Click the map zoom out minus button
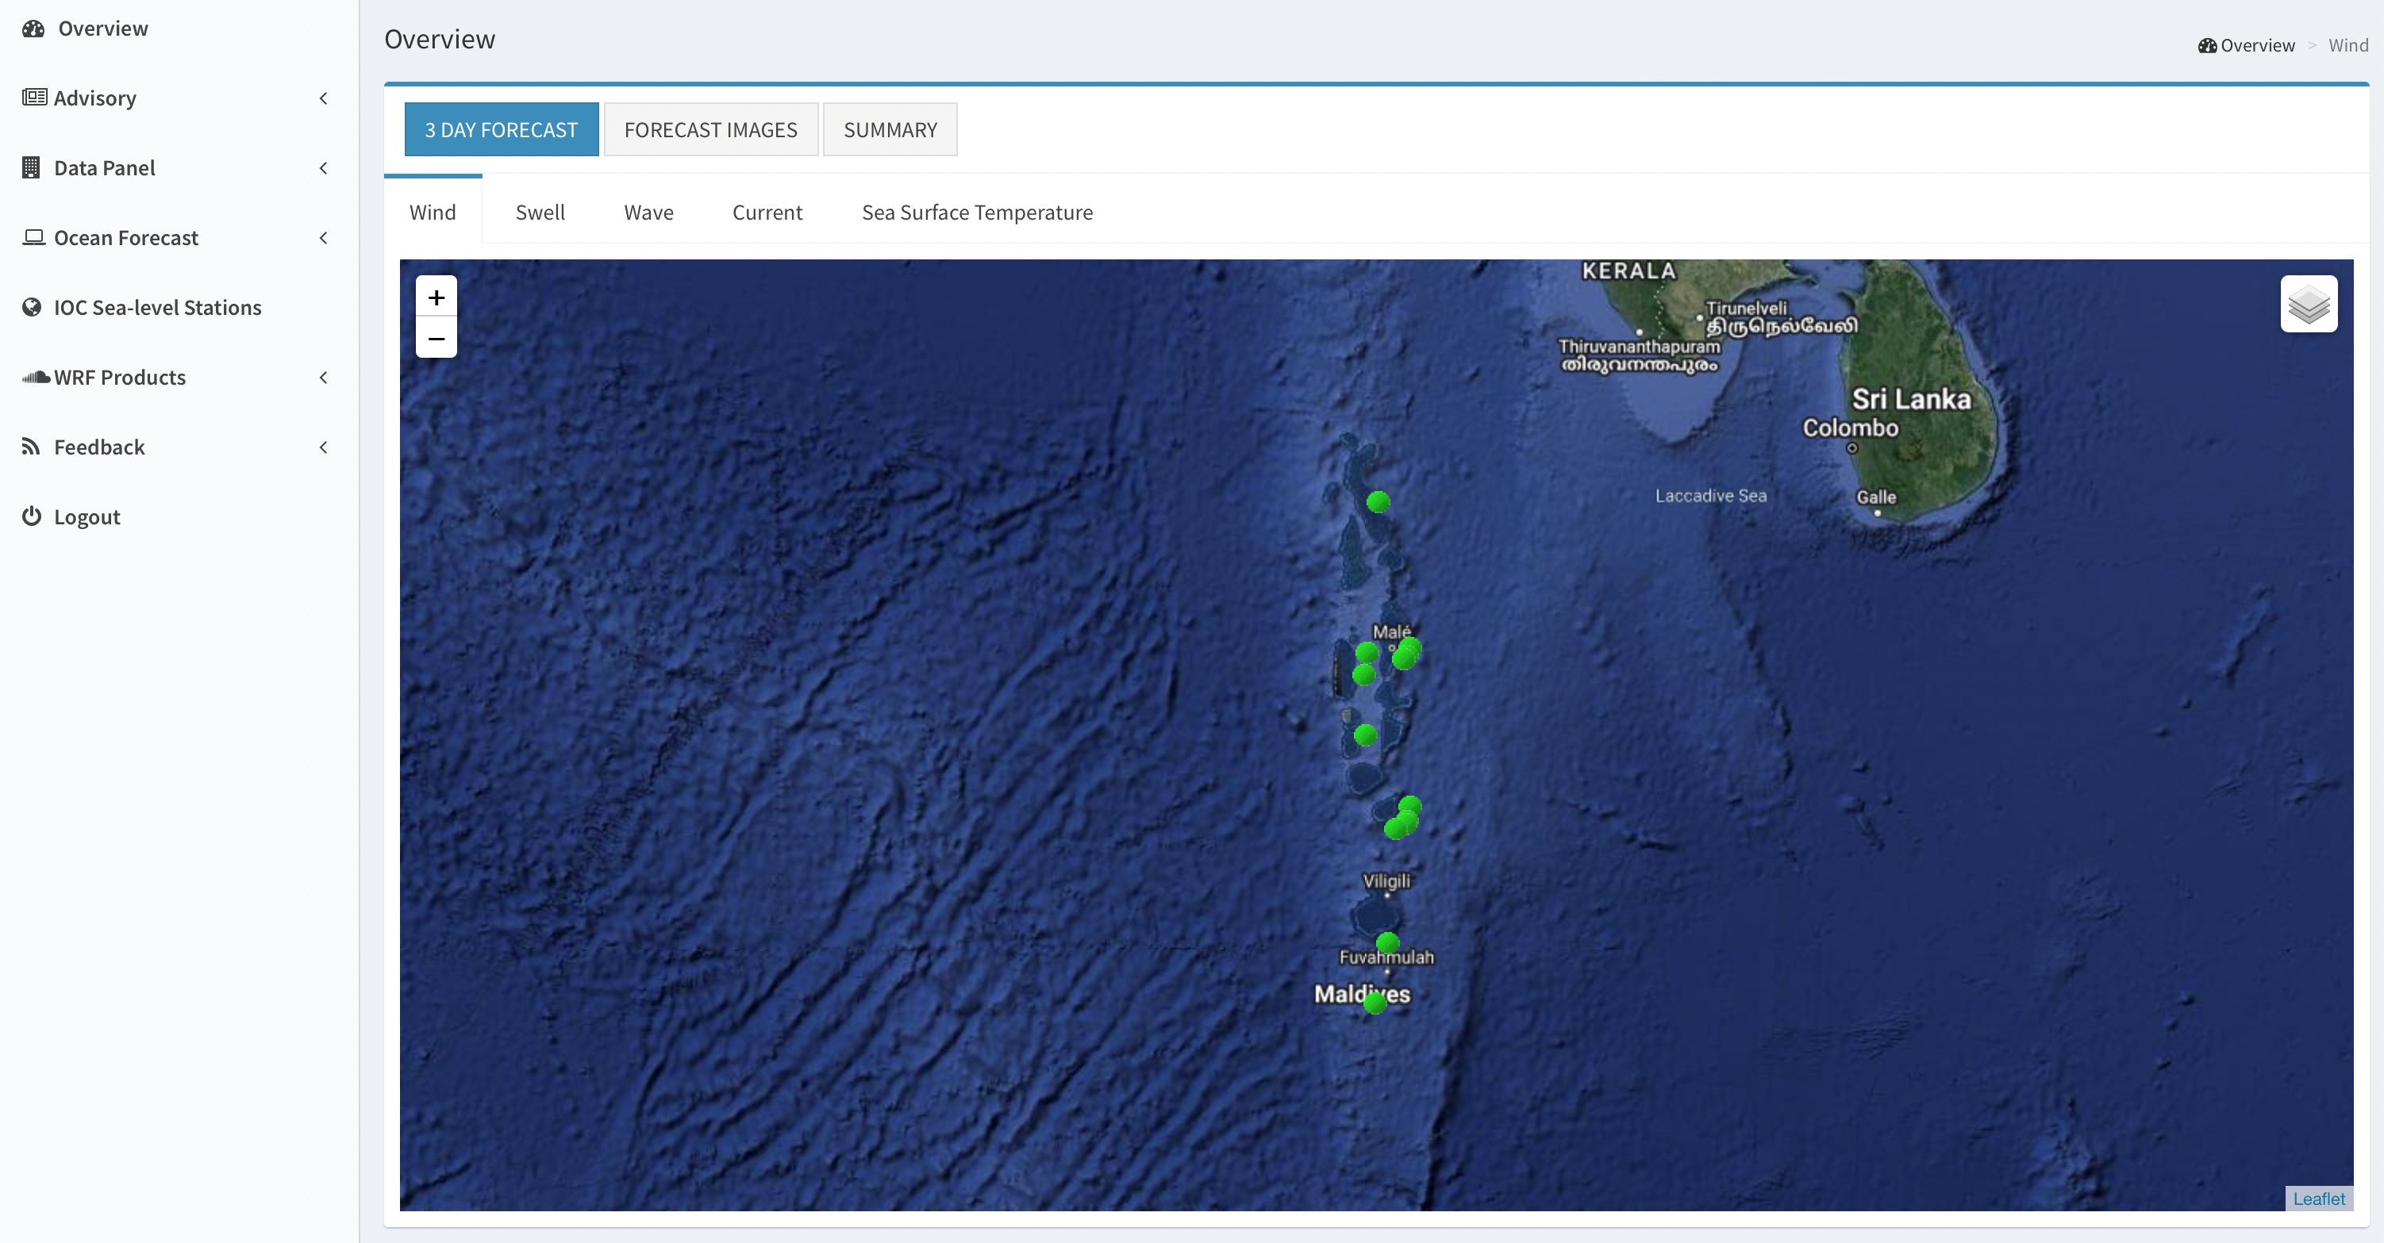 pos(436,339)
